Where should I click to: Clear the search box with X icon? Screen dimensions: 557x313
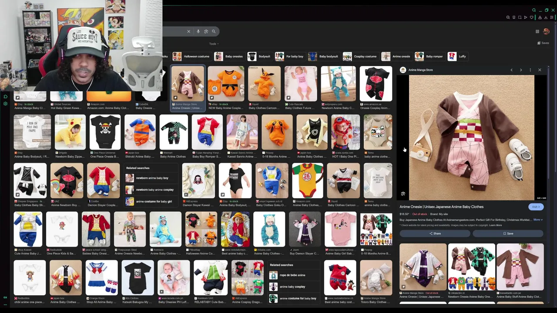[x=188, y=31]
